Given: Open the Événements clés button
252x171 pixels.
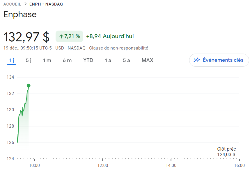Looking at the screenshot, I should tap(219, 60).
